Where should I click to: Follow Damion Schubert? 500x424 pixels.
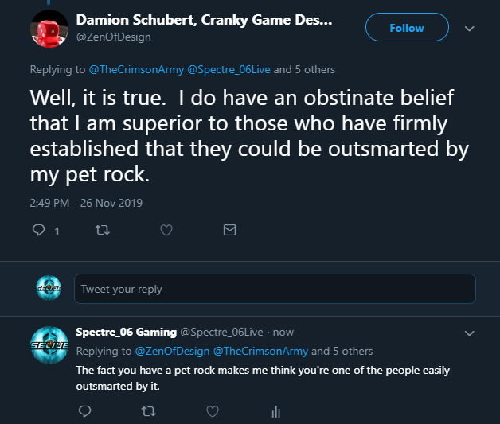tap(407, 27)
